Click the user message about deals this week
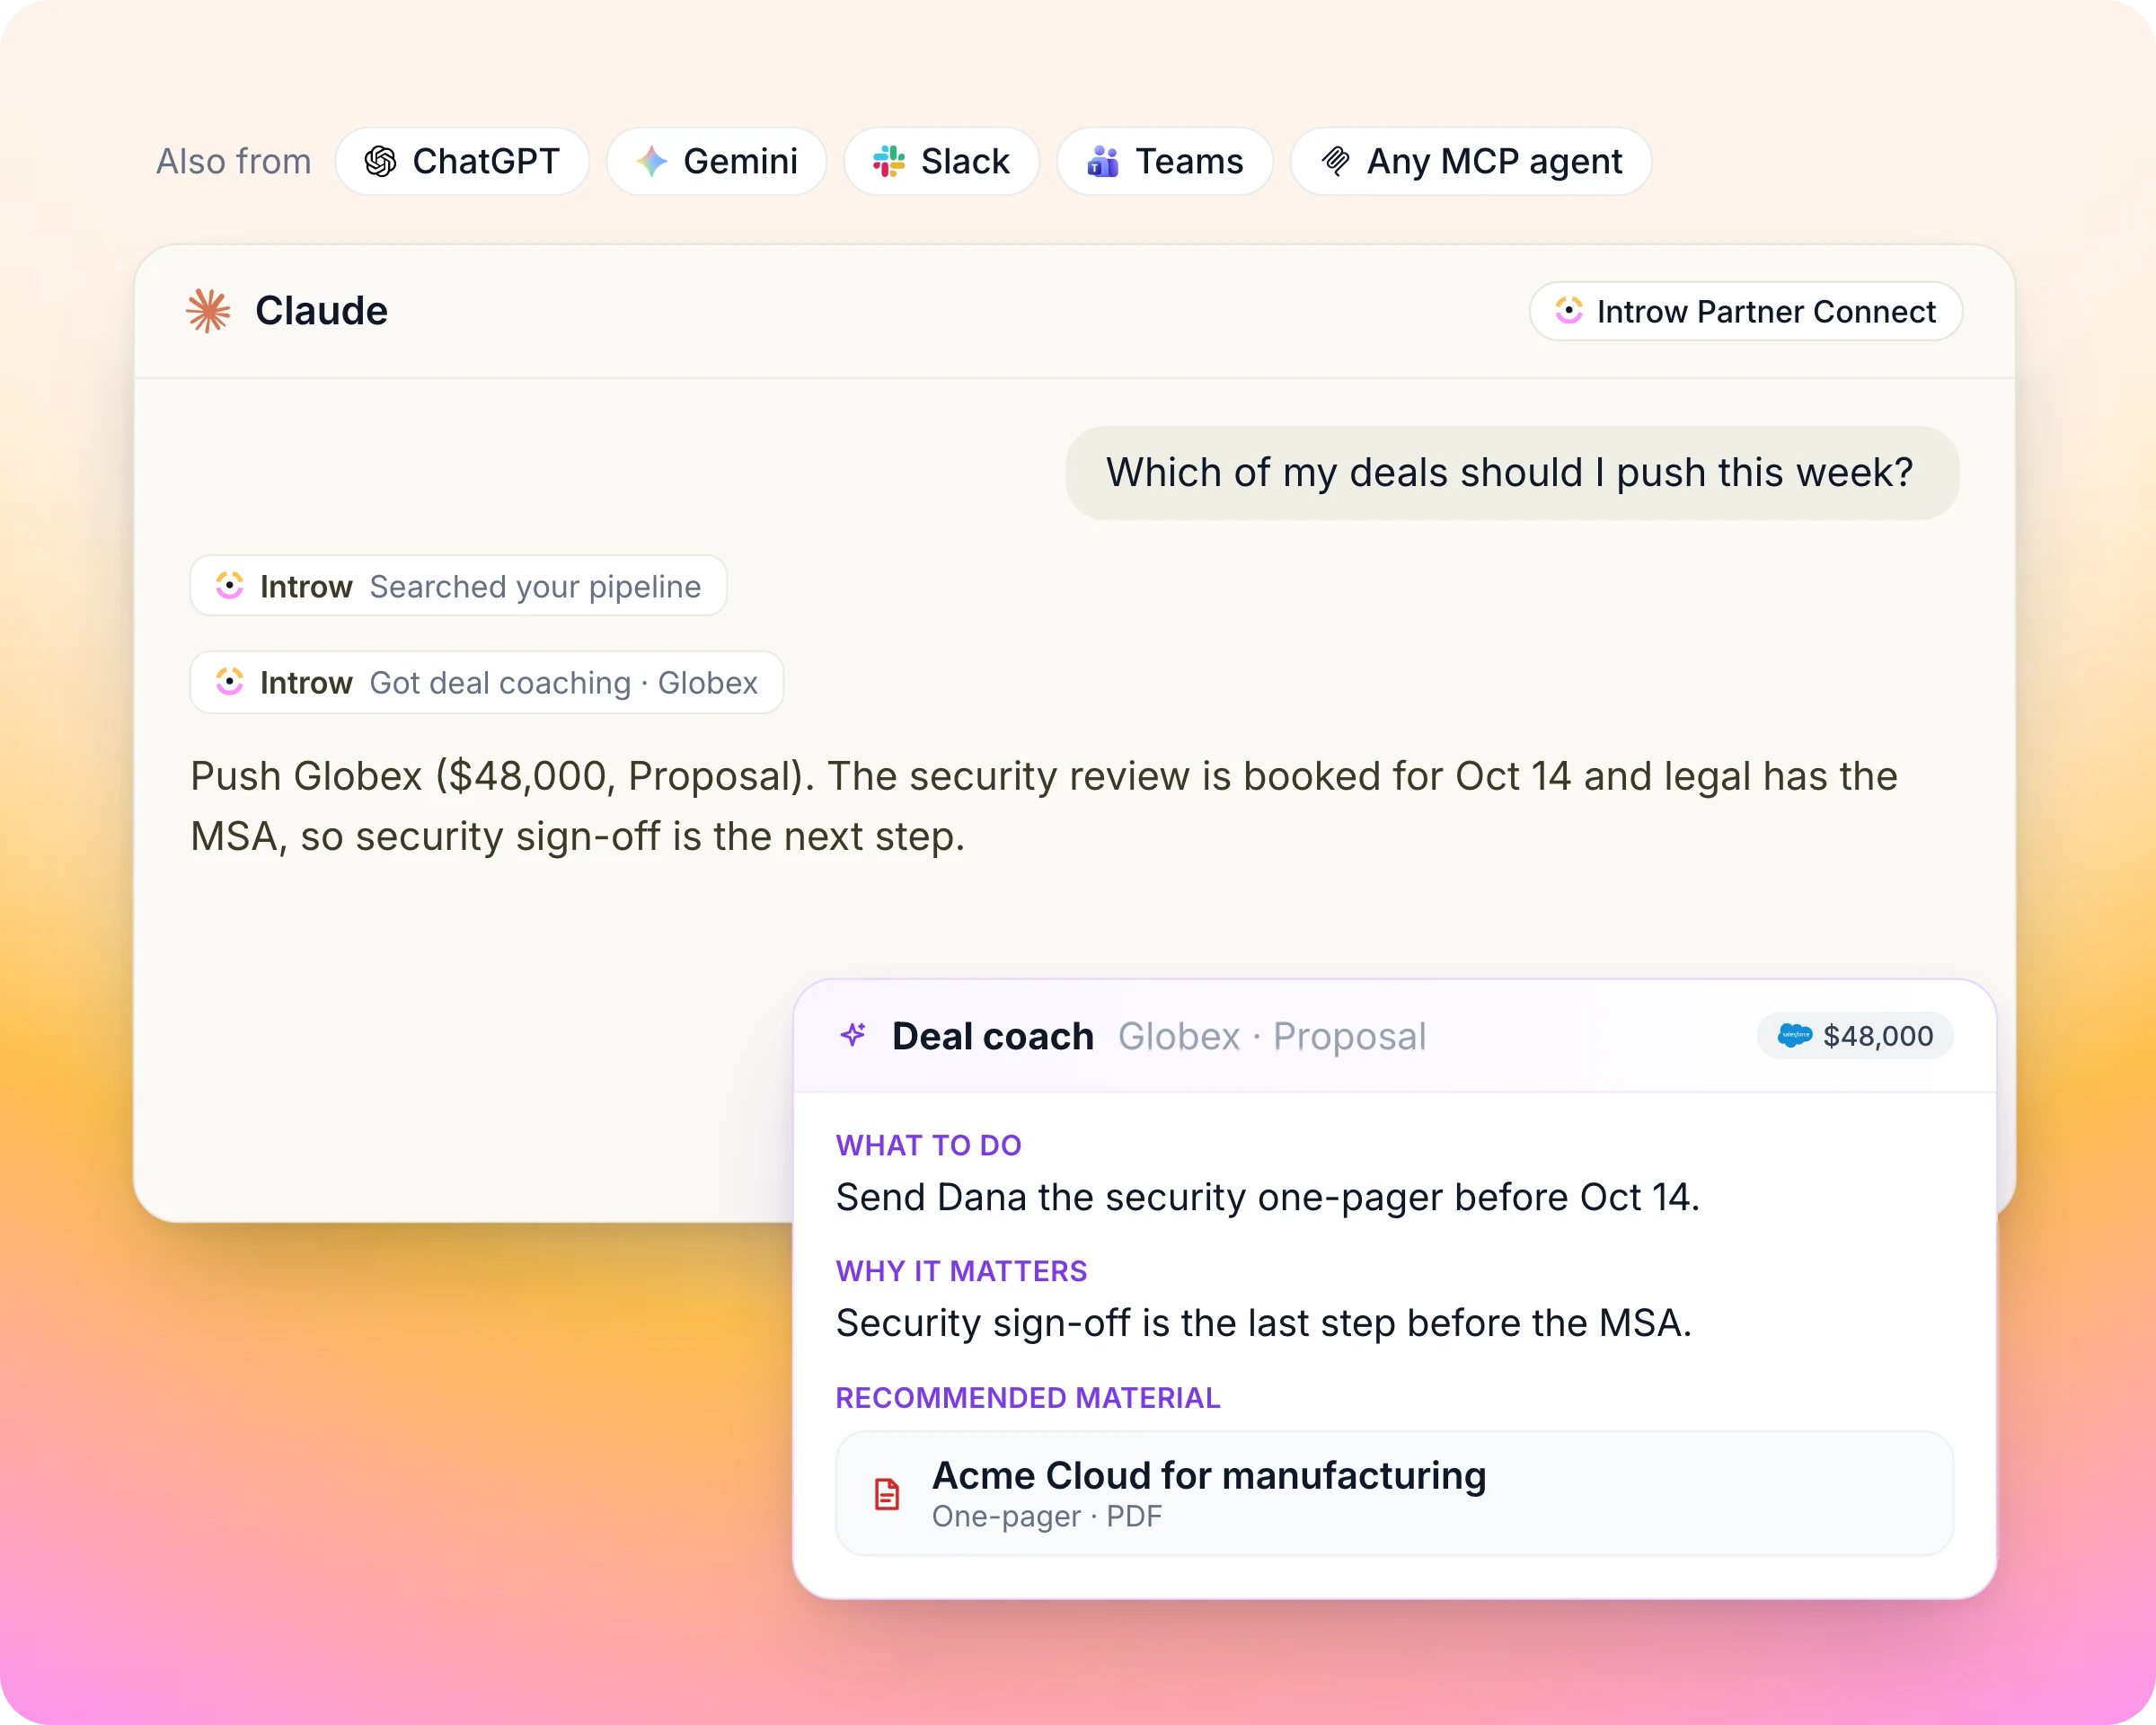Screen dimensions: 2156x1725 [1512, 473]
